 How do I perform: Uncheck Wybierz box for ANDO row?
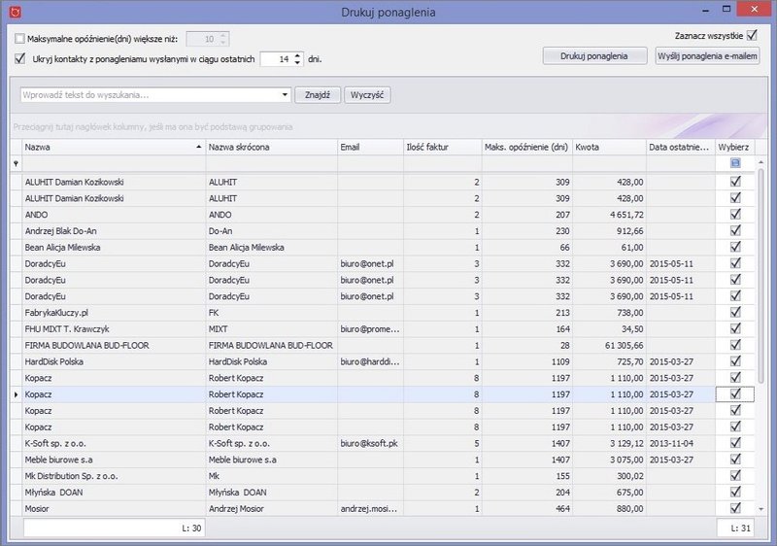tap(735, 214)
